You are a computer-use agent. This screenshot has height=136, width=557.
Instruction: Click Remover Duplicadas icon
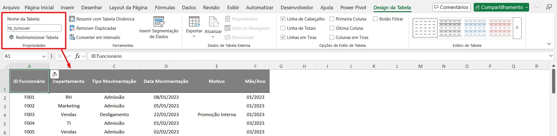pos(72,28)
